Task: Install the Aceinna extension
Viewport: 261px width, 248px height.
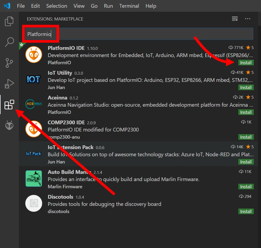Action: point(246,112)
